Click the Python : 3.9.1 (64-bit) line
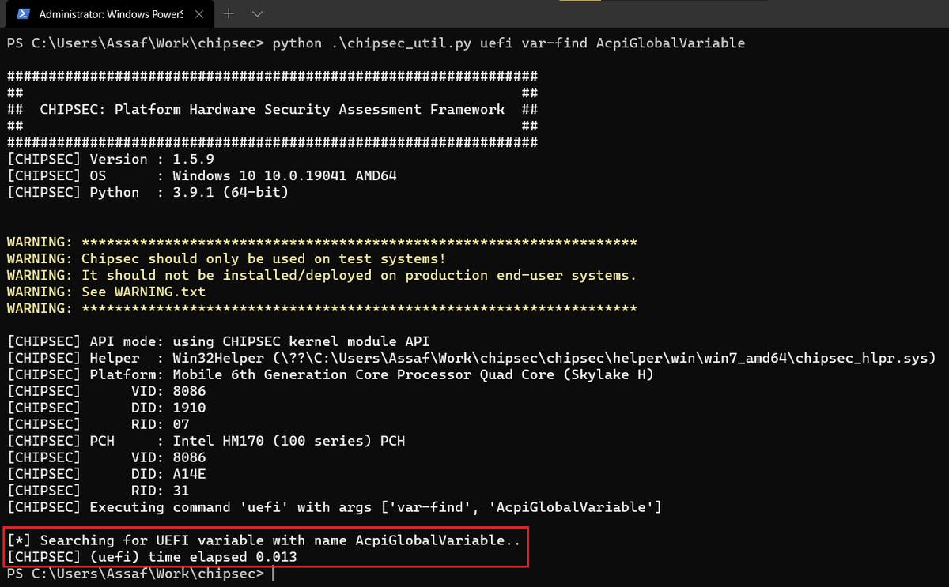Screen dimensions: 949x587 tap(148, 193)
